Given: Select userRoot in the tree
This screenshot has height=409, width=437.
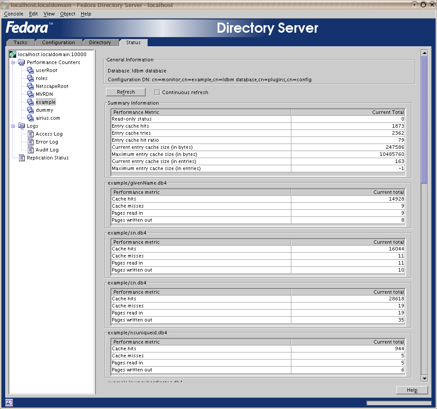Looking at the screenshot, I should pos(46,70).
